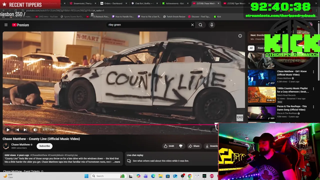The image size is (320, 180).
Task: Click the browser address bar URL
Action: point(65,10)
